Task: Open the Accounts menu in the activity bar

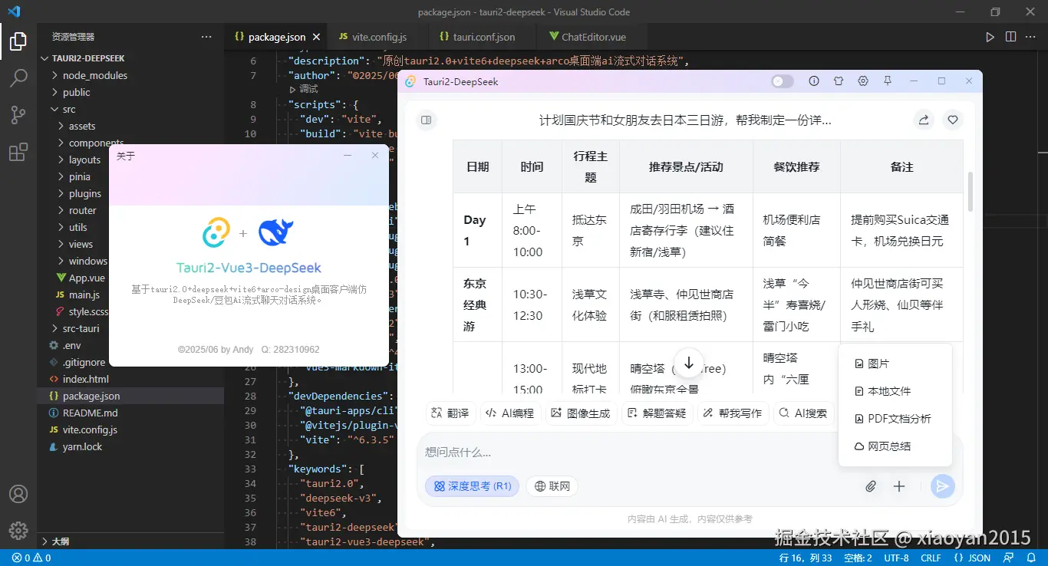Action: point(18,494)
